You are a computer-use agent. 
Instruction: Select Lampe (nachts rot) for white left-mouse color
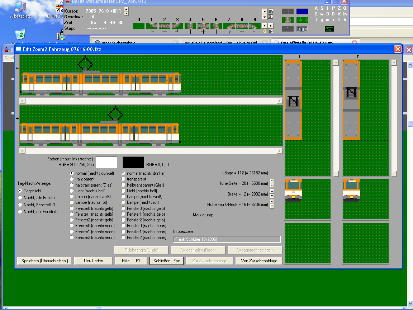tap(72, 202)
